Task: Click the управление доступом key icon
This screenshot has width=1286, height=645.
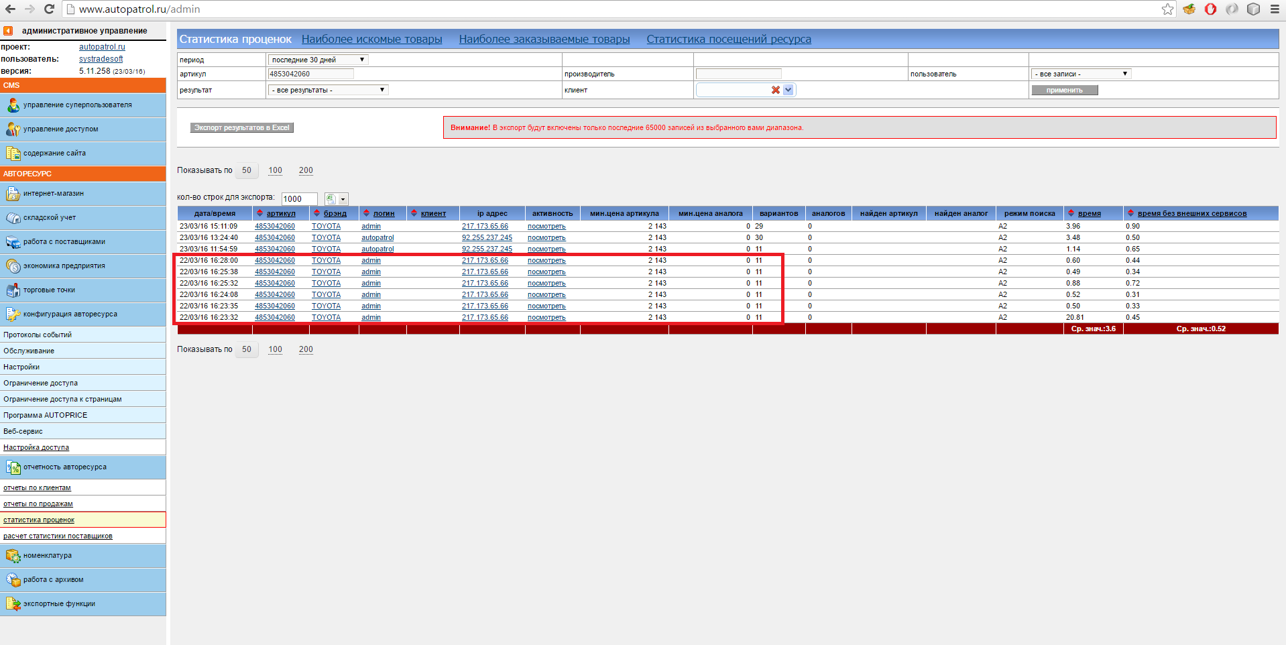Action: tap(13, 129)
